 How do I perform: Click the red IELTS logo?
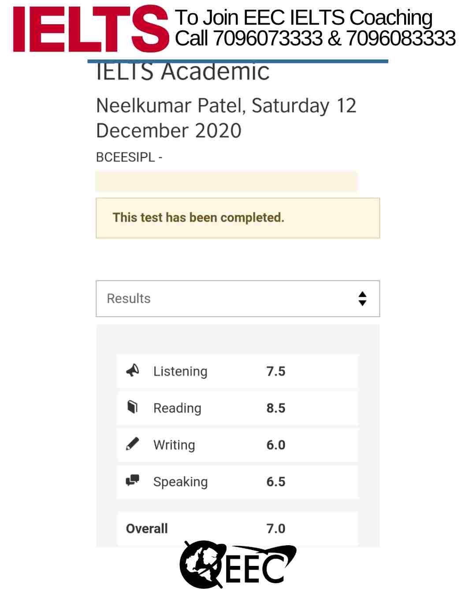(91, 29)
